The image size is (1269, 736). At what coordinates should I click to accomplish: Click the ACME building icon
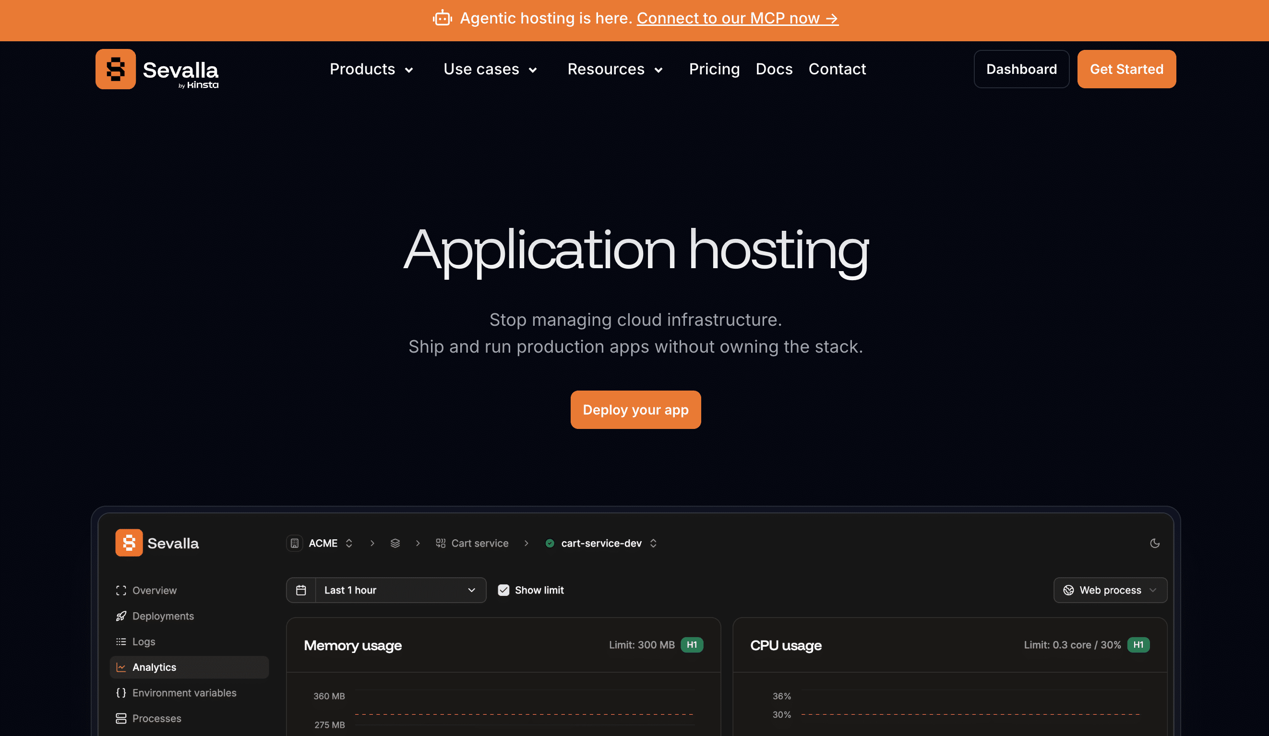click(x=295, y=543)
